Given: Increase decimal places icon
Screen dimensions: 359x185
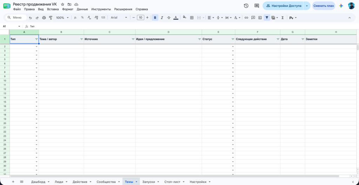Looking at the screenshot, I should tap(96, 17).
